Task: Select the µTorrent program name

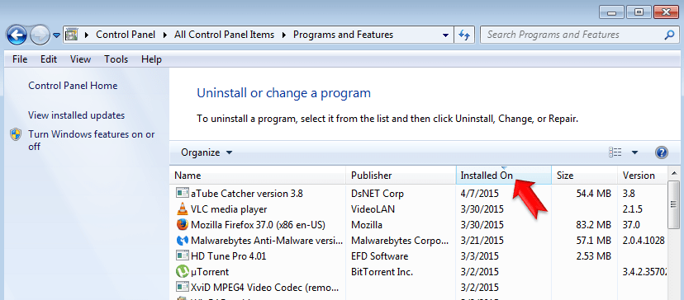Action: [x=210, y=272]
